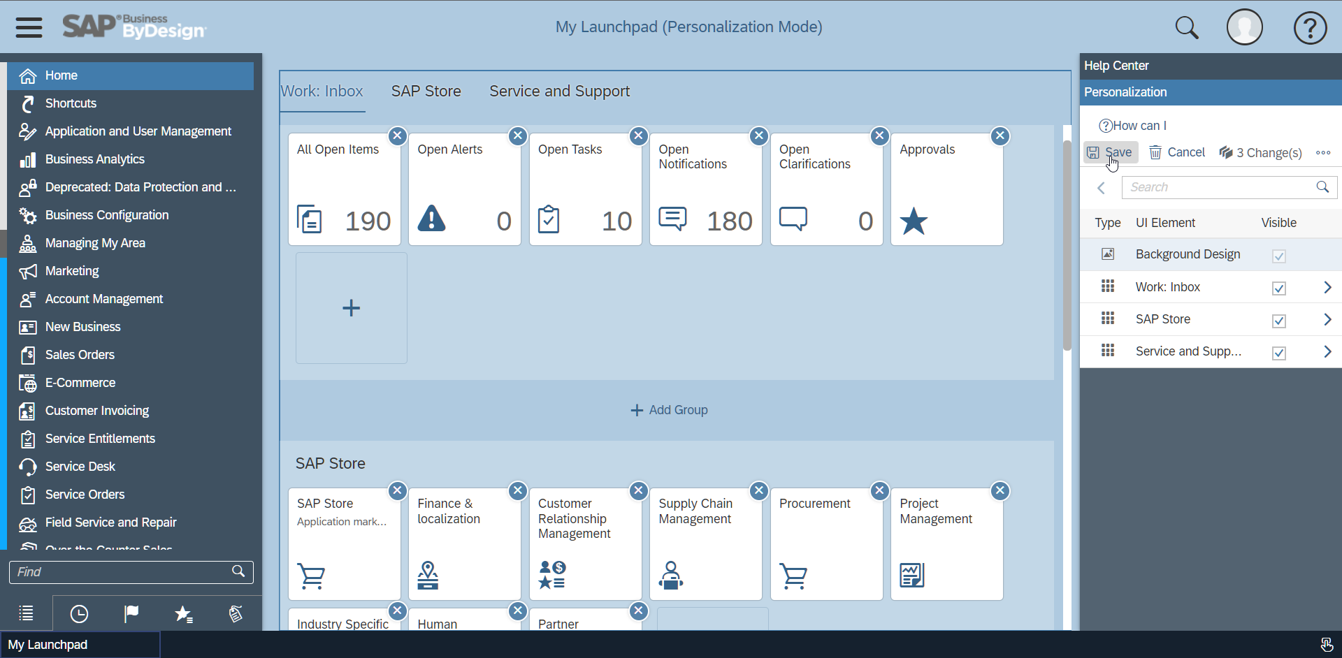
Task: Open the more options ellipsis
Action: (x=1323, y=152)
